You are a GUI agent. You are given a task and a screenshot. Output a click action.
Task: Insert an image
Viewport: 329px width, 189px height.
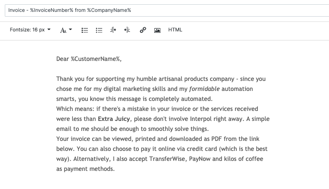(x=157, y=30)
